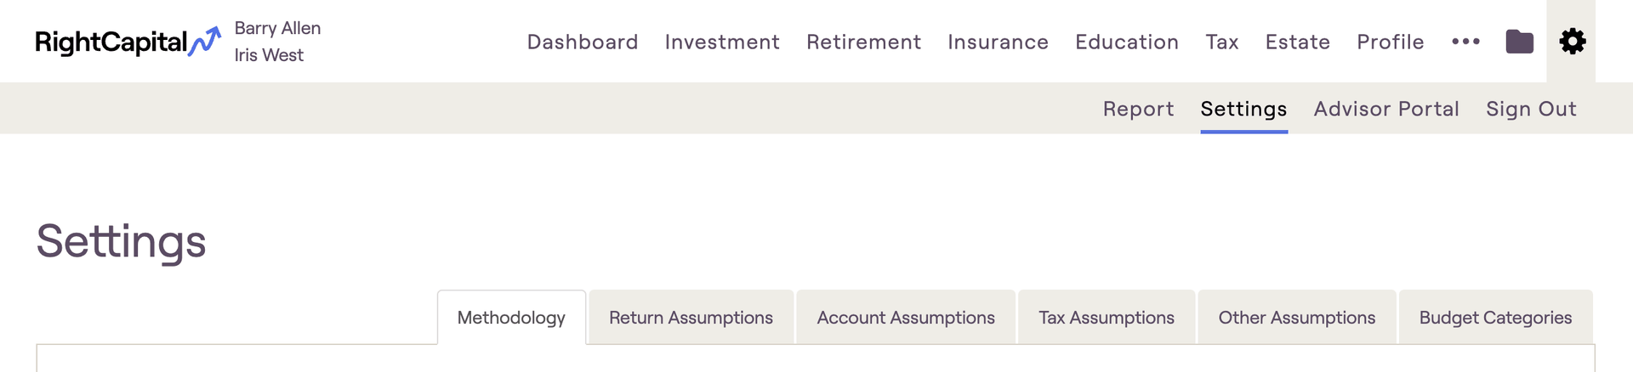Switch to Budget Categories tab

coord(1495,318)
